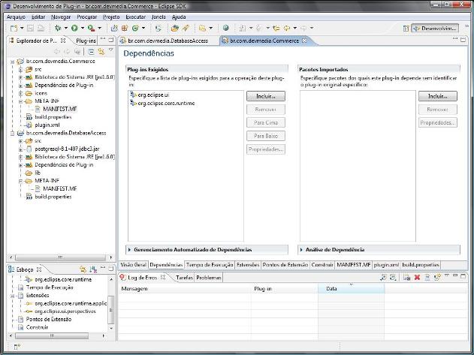Switch to Tempo de Execução tab
The height and width of the screenshot is (355, 474).
[x=210, y=265]
